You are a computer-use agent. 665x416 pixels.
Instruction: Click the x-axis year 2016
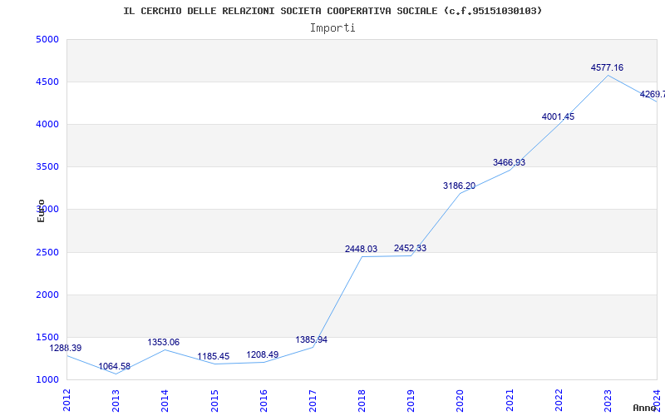pos(264,400)
